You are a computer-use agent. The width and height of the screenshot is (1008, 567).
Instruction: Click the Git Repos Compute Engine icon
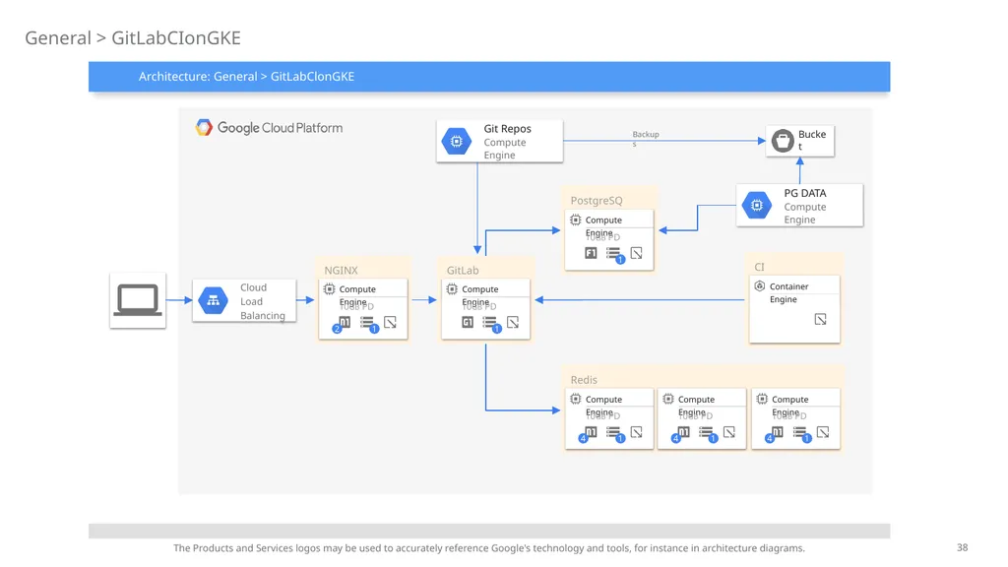tap(457, 142)
